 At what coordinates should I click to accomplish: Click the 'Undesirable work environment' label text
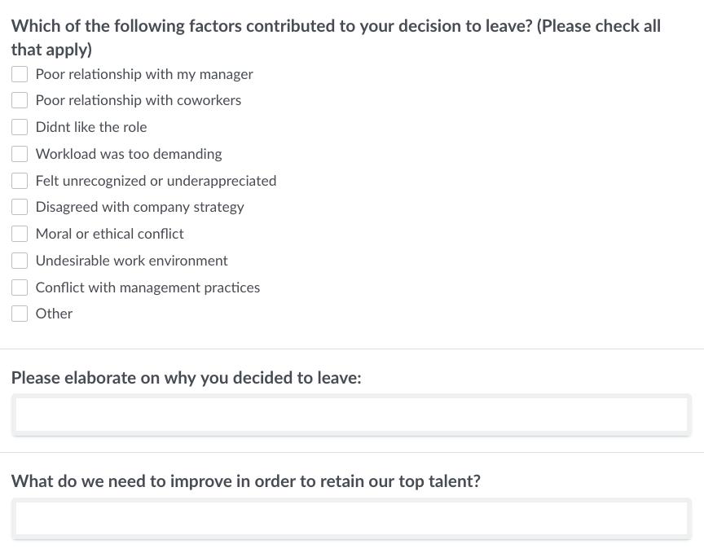click(131, 261)
